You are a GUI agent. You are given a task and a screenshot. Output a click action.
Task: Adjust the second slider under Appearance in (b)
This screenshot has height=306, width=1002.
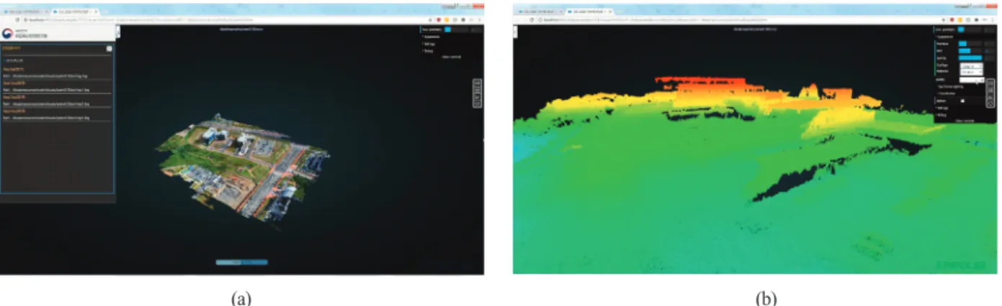pos(970,50)
